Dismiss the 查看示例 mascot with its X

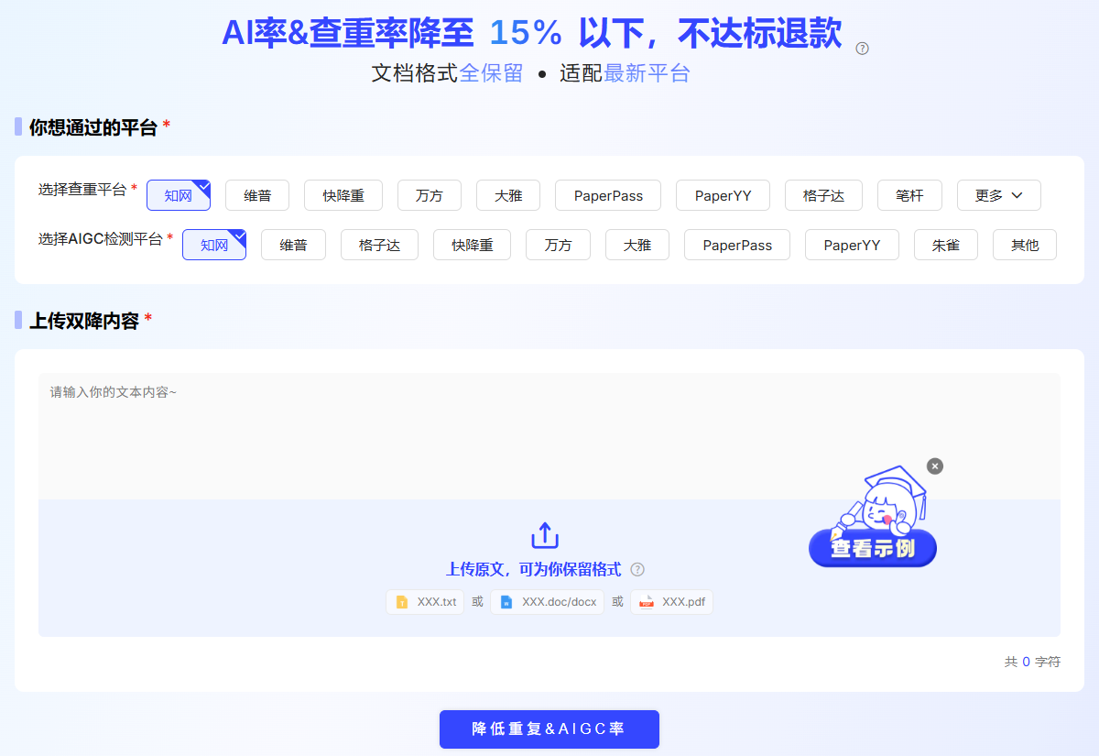(x=934, y=466)
